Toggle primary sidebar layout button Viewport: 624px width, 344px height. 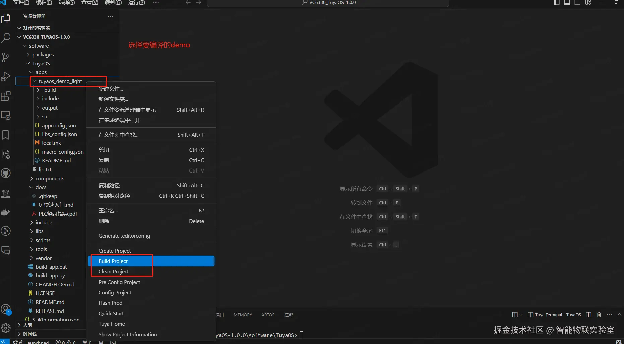pos(557,3)
